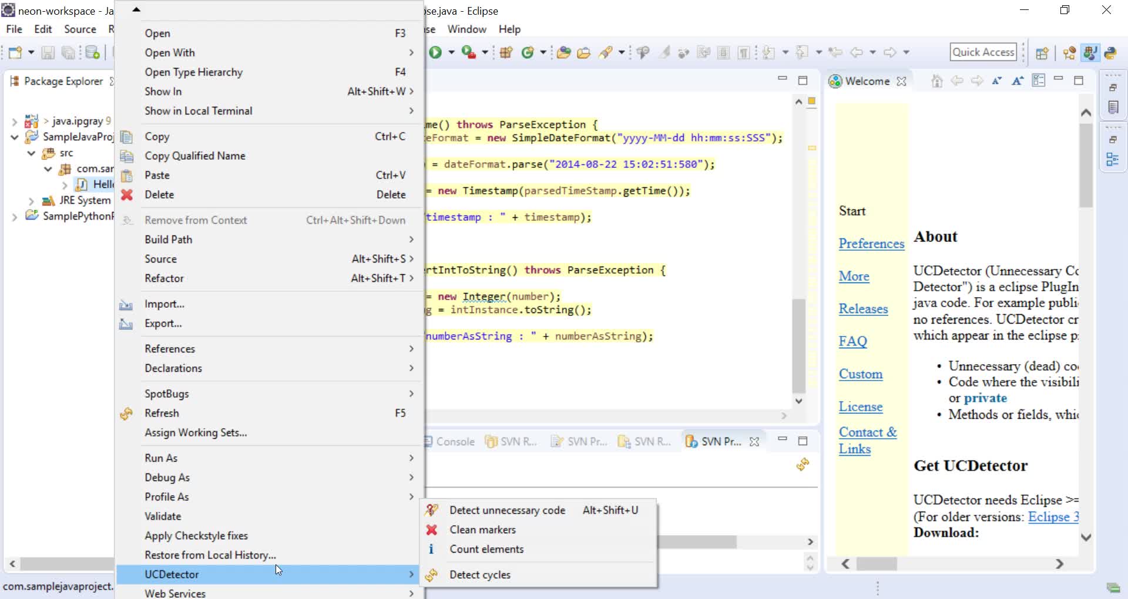Screen dimensions: 1128x599
Task: Toggle the active Java perspective button
Action: [1090, 53]
